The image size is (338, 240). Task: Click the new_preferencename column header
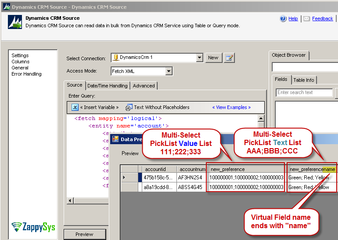coord(312,169)
